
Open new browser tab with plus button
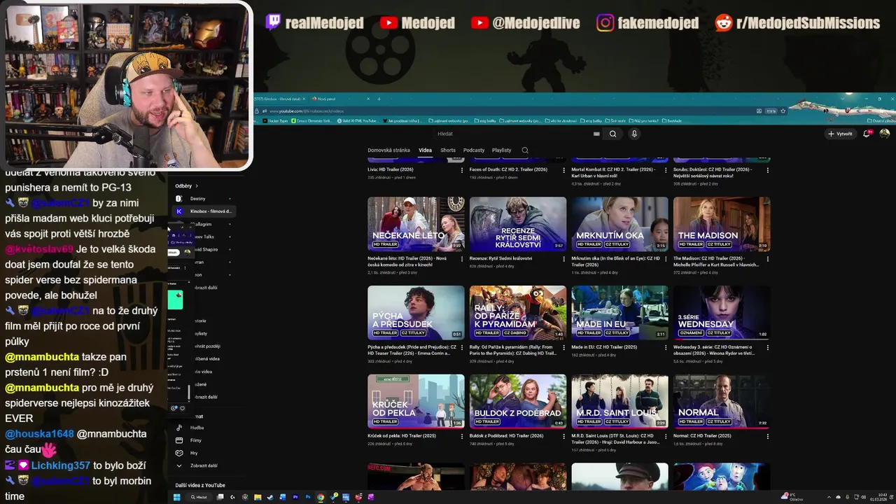coord(379,99)
